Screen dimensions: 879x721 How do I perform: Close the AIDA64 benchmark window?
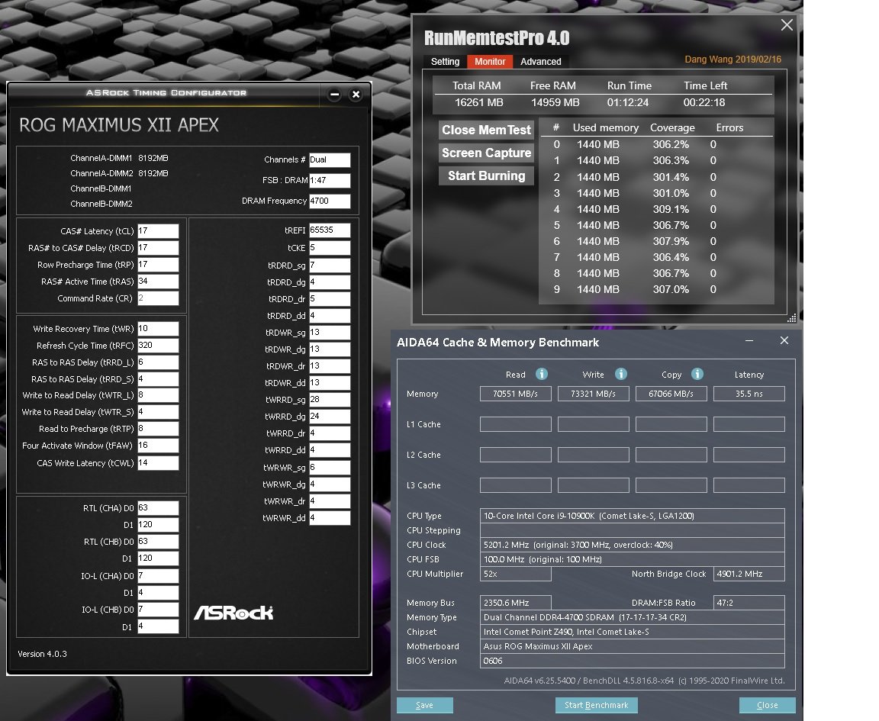[x=784, y=340]
